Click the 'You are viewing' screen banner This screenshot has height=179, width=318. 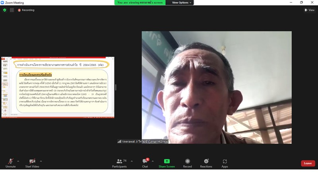pyautogui.click(x=140, y=3)
